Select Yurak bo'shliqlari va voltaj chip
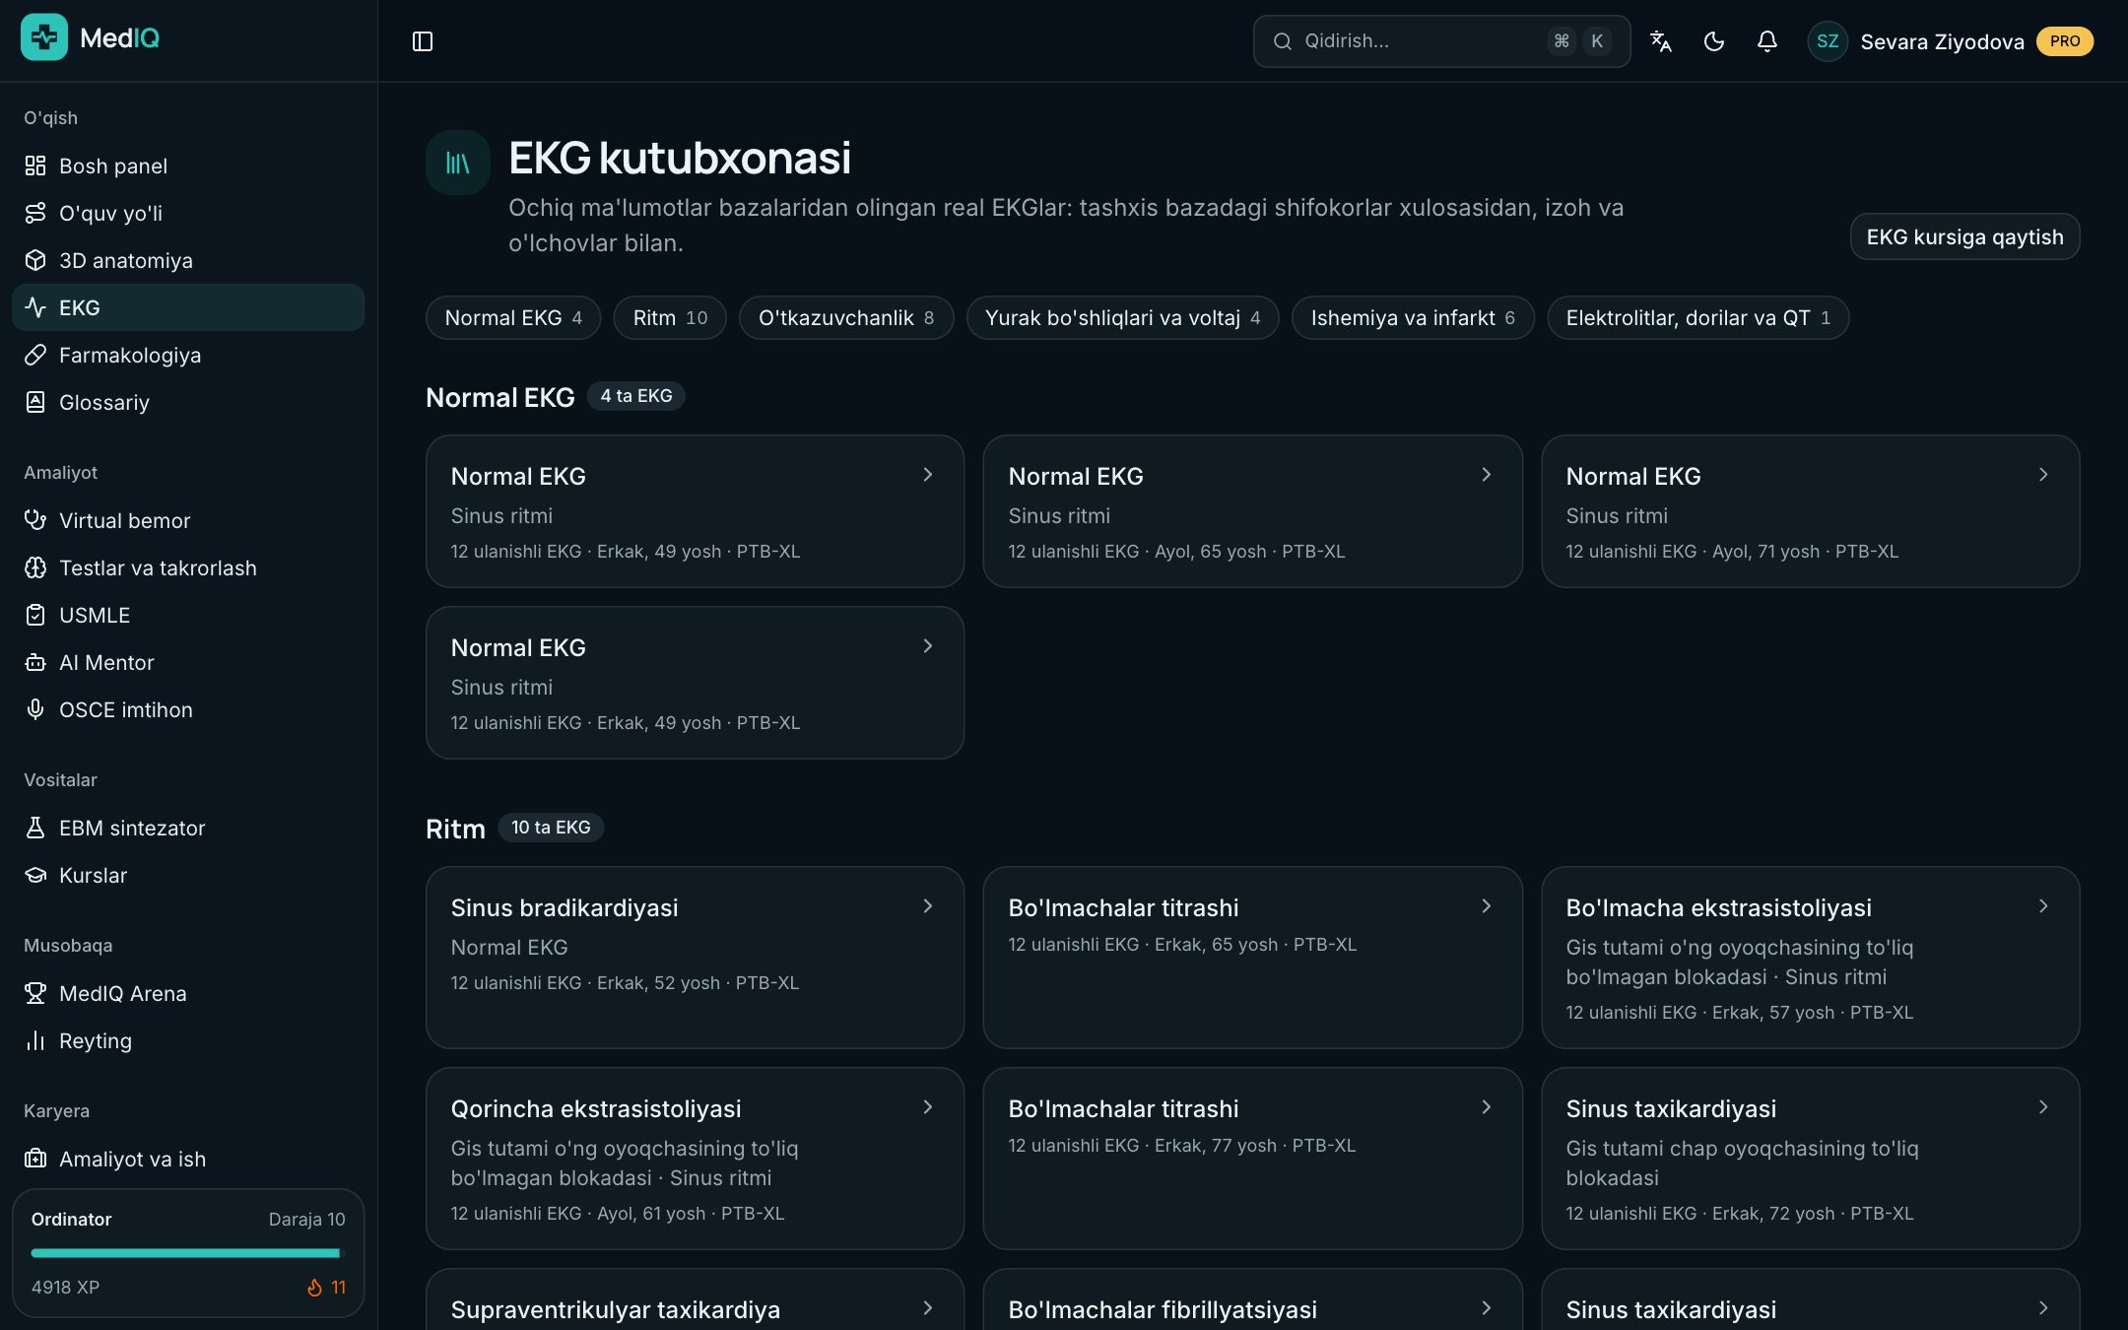 coord(1122,317)
